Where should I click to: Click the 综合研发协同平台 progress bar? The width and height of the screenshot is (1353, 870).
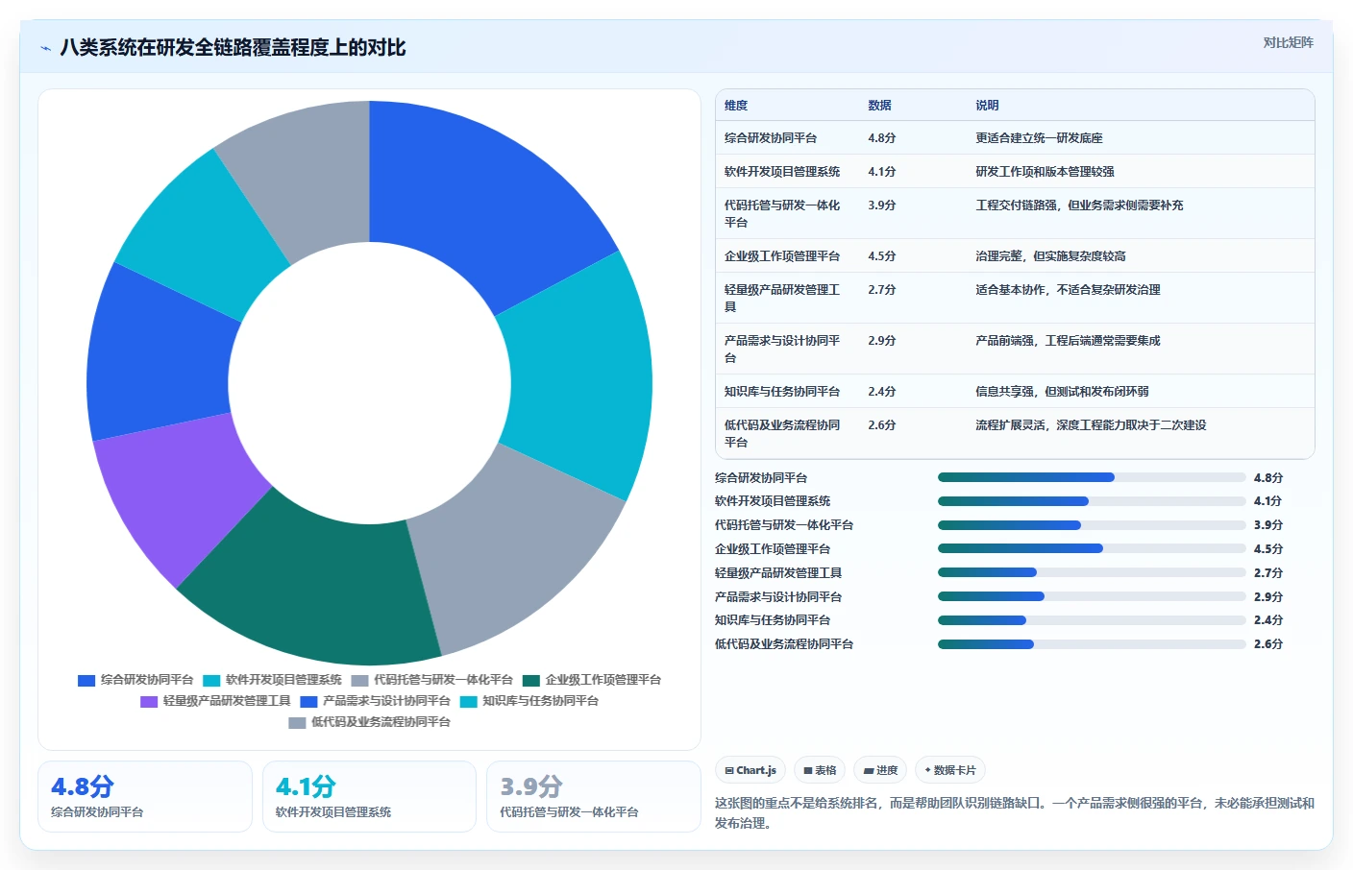[1092, 477]
